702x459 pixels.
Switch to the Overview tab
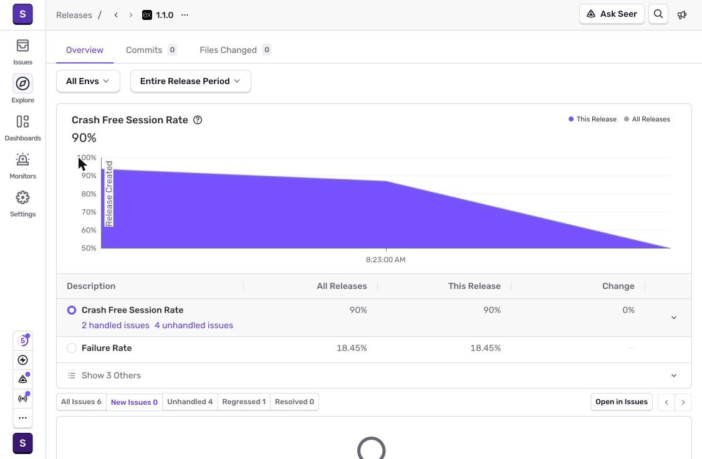85,50
